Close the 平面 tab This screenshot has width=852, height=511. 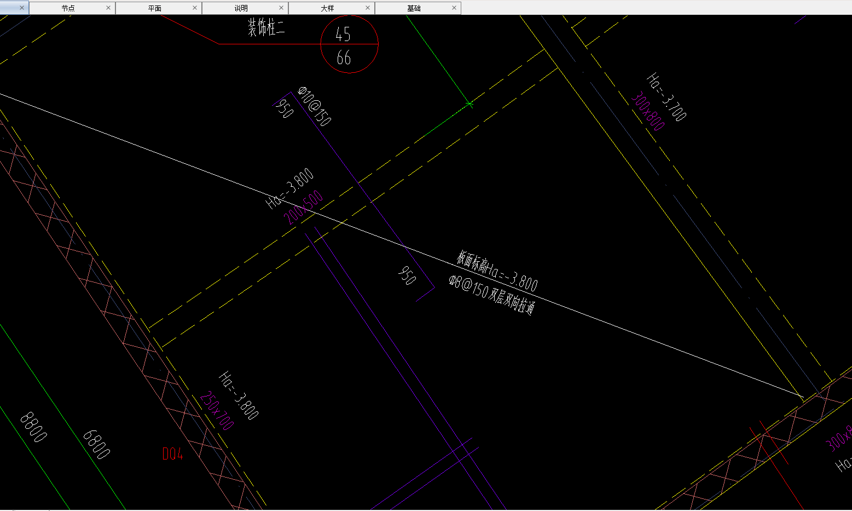(195, 8)
